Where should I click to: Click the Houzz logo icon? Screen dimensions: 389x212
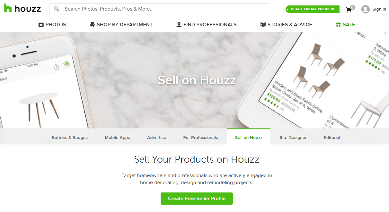(x=8, y=8)
